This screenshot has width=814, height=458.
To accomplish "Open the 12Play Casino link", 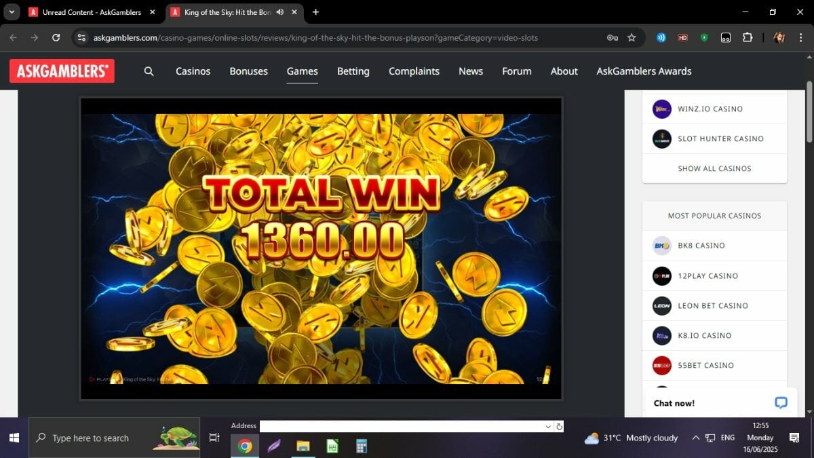I will tap(708, 275).
